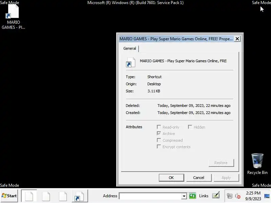Image resolution: width=271 pixels, height=203 pixels.
Task: Toggle the Hidden attribute checkbox
Action: (190, 127)
